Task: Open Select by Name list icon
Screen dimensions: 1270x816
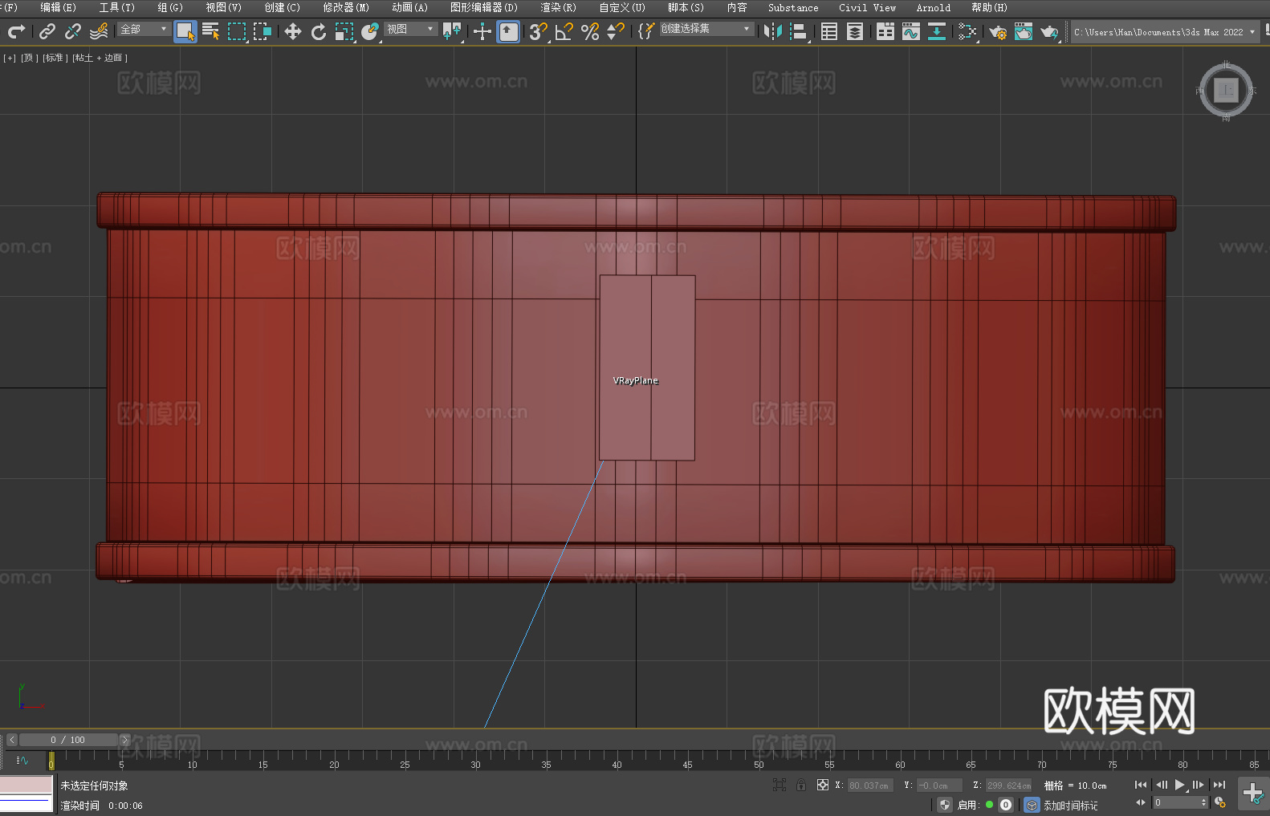Action: click(211, 31)
